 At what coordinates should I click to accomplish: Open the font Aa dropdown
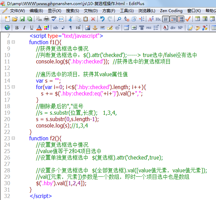(151, 19)
